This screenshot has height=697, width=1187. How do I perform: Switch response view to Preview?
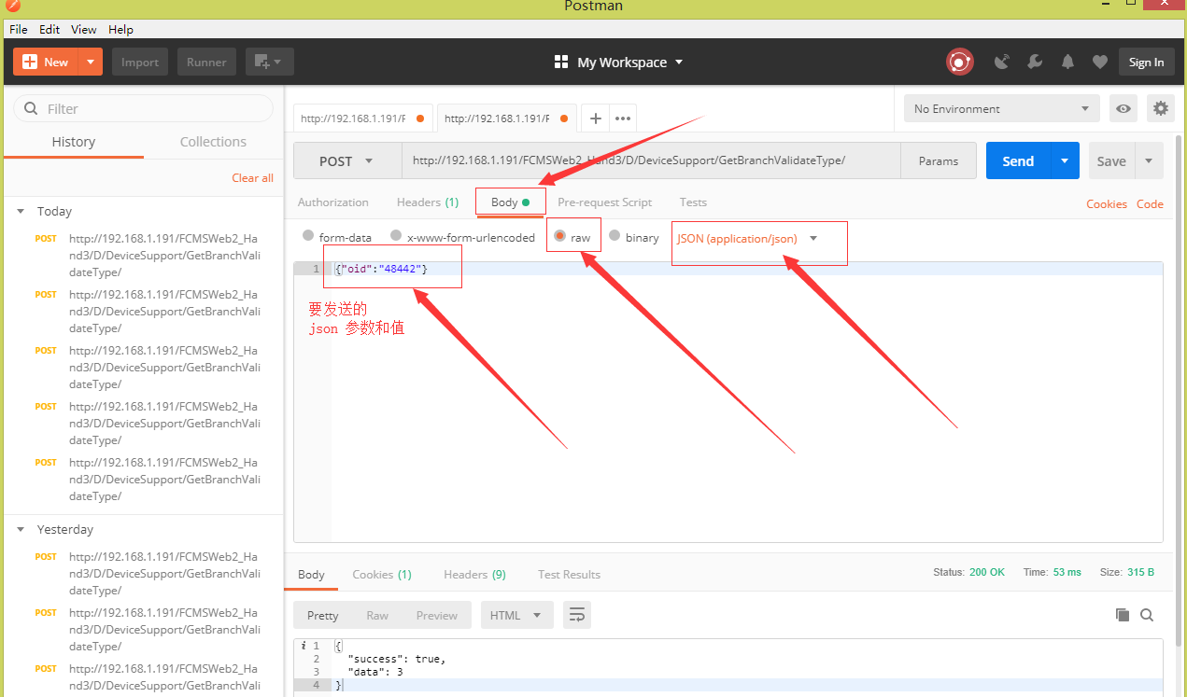point(437,615)
